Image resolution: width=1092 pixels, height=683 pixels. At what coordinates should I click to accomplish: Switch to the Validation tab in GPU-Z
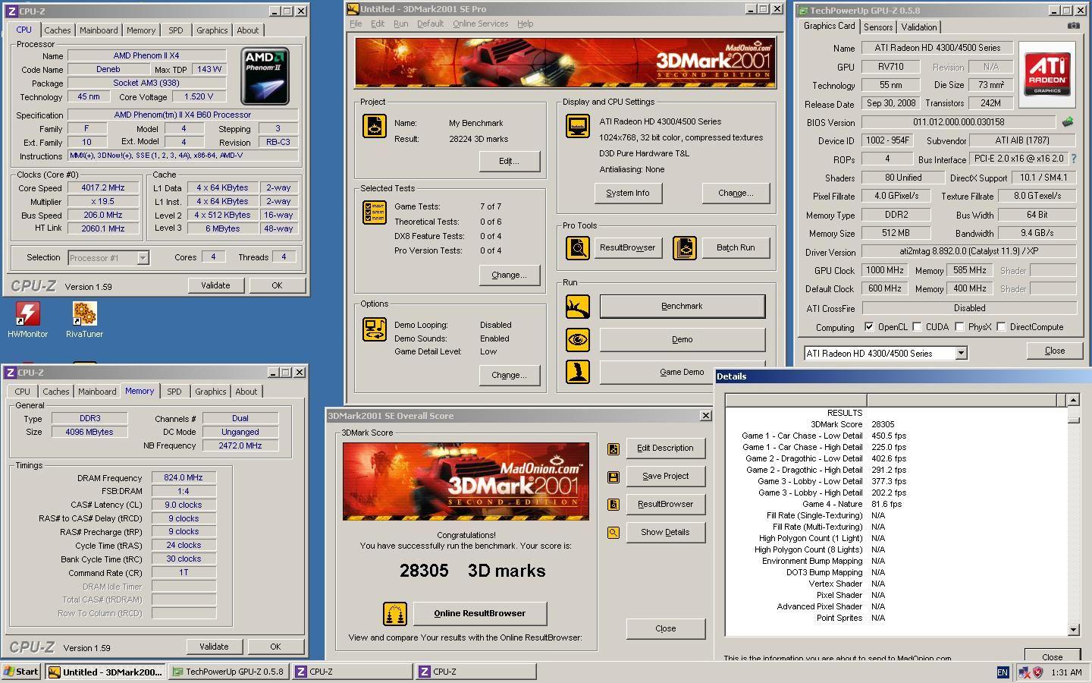tap(919, 27)
